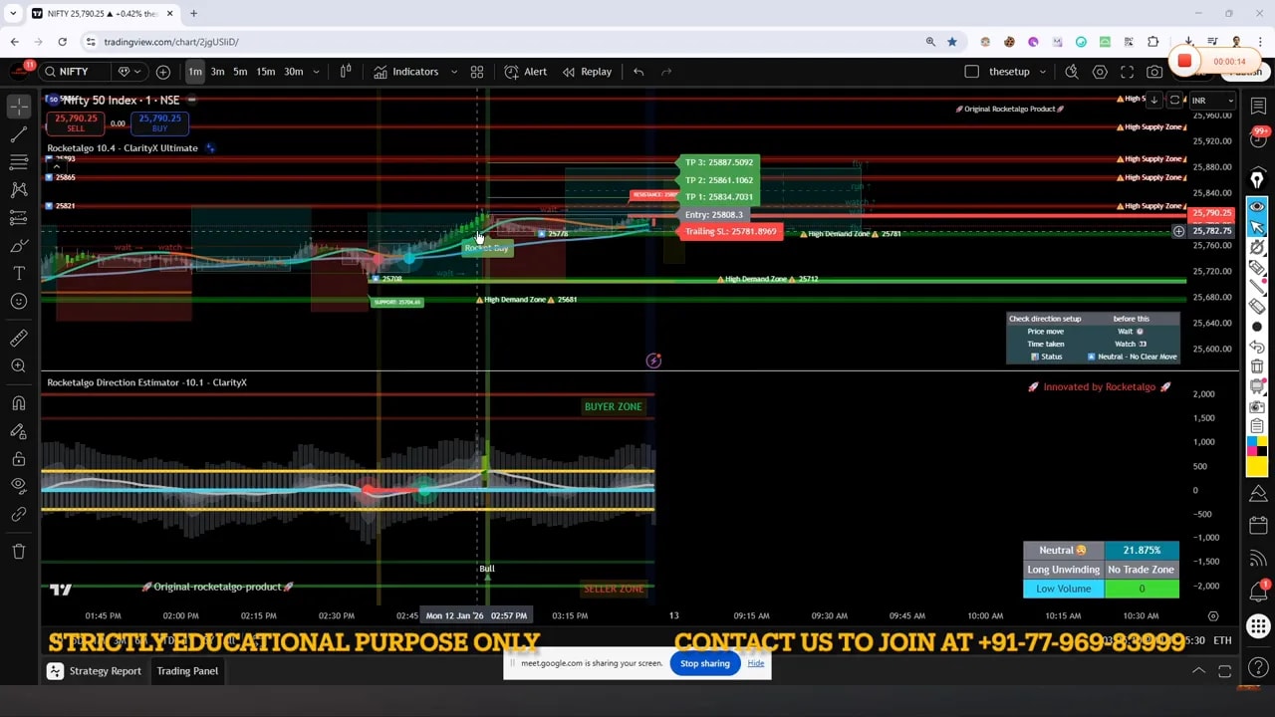Click the NIFTY symbol search field
Screen dimensions: 1275x717
[x=73, y=72]
